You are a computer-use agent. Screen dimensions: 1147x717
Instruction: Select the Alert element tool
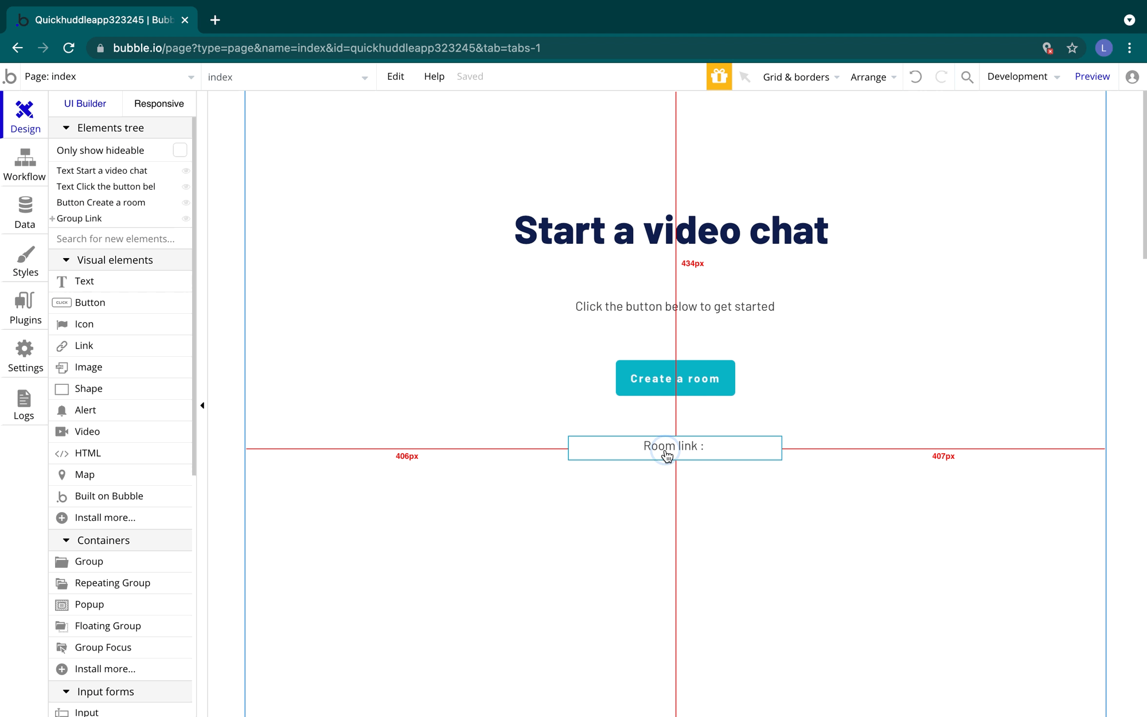120,410
